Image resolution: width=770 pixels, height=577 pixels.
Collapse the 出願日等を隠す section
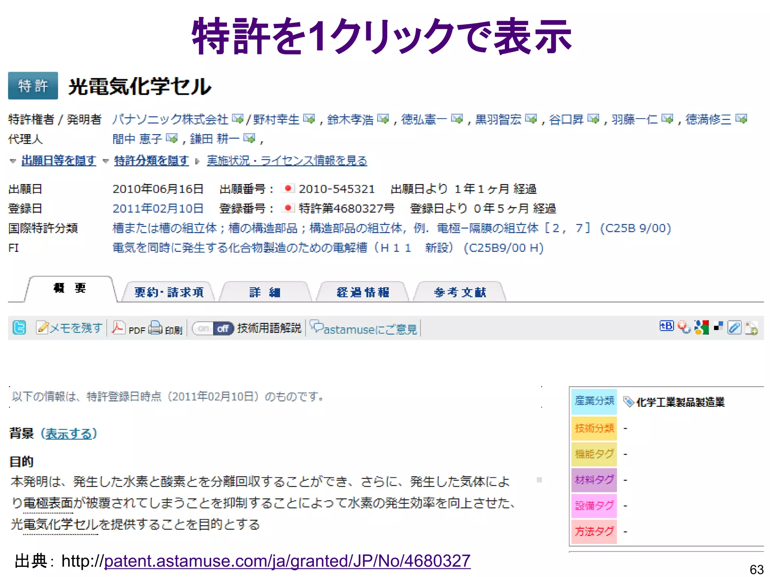[59, 161]
